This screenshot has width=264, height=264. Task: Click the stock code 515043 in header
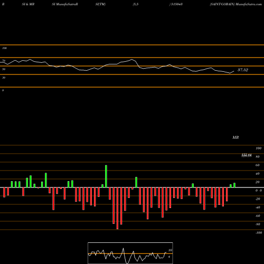tap(176, 4)
